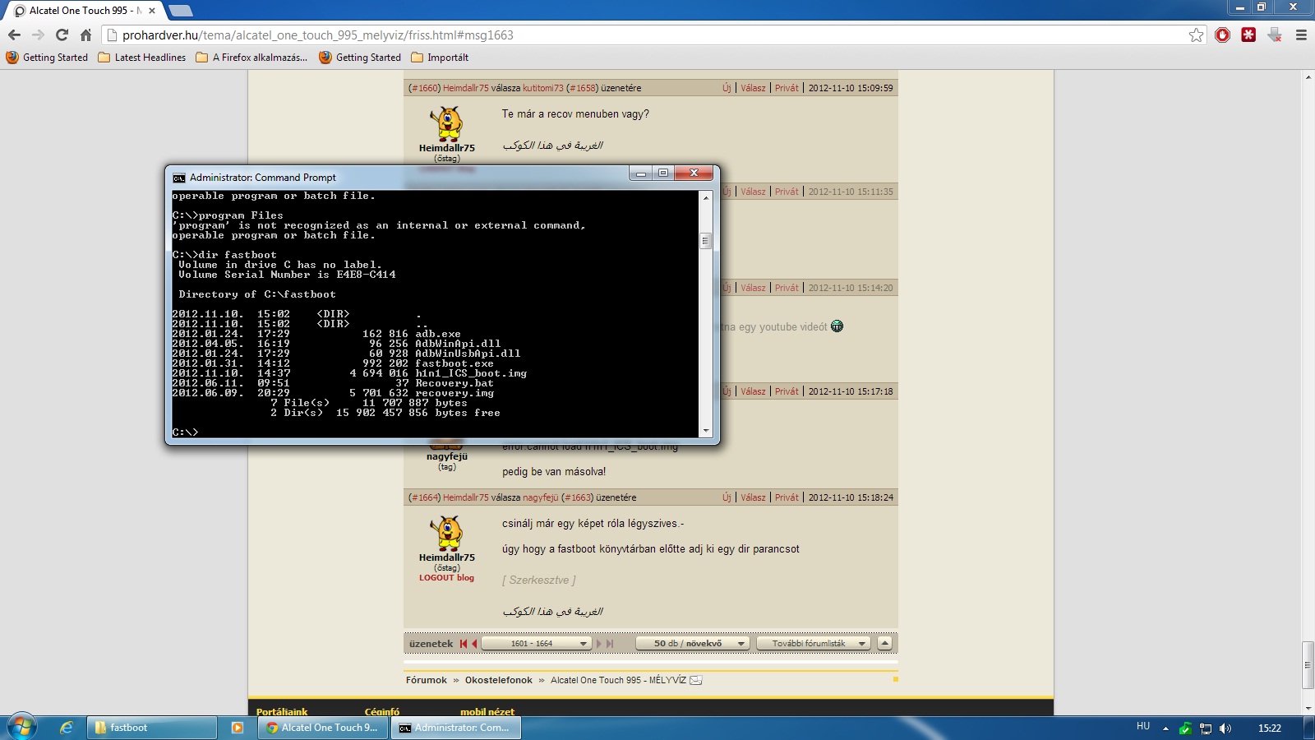Click Heimdallr75 avatar in message #1664
This screenshot has width=1315, height=740.
[x=447, y=533]
